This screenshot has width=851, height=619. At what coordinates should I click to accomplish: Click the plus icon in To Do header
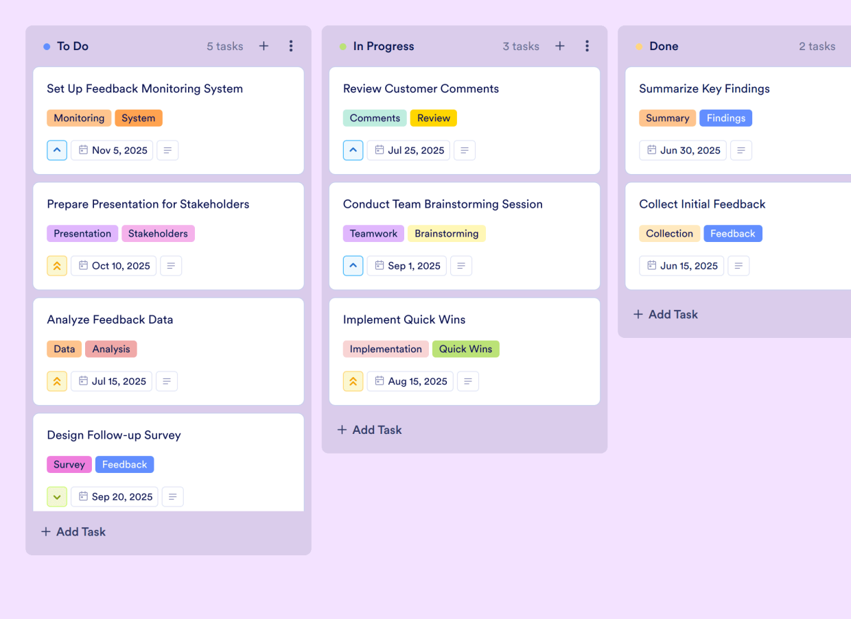click(x=264, y=46)
